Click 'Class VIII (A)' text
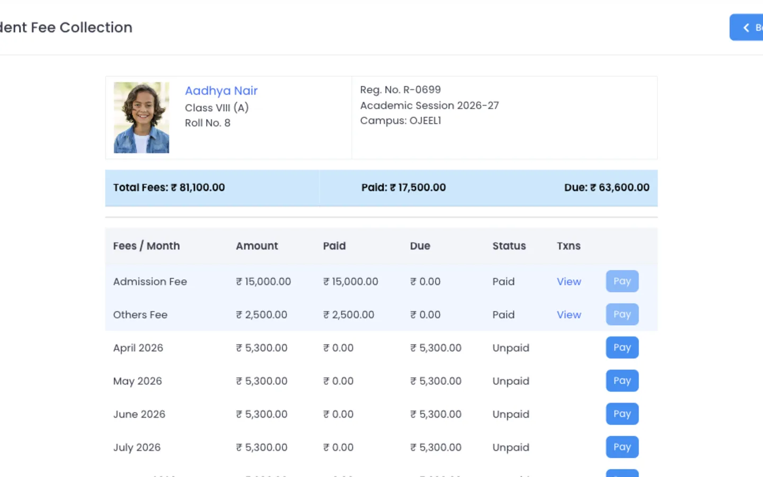The width and height of the screenshot is (763, 477). [x=217, y=108]
